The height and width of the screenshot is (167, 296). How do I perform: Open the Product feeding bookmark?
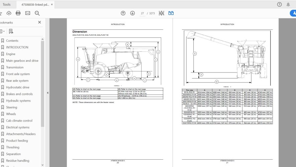pyautogui.click(x=17, y=141)
